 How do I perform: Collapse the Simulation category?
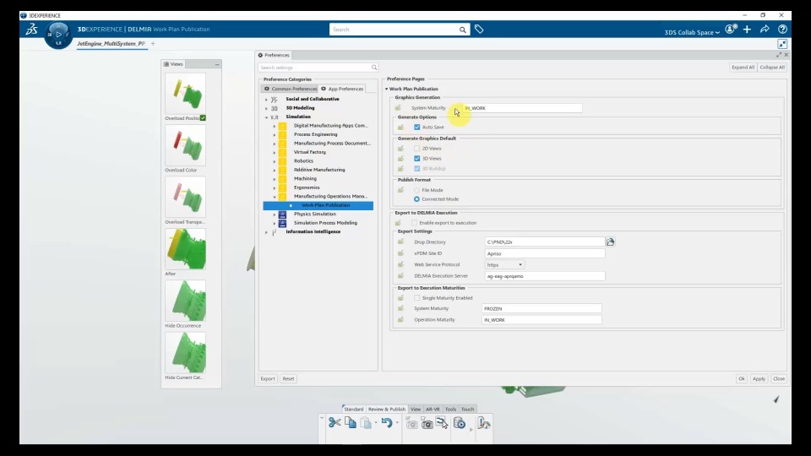point(266,117)
